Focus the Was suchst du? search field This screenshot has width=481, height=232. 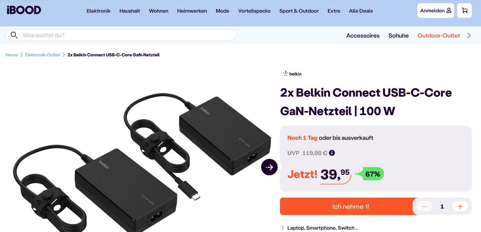121,35
